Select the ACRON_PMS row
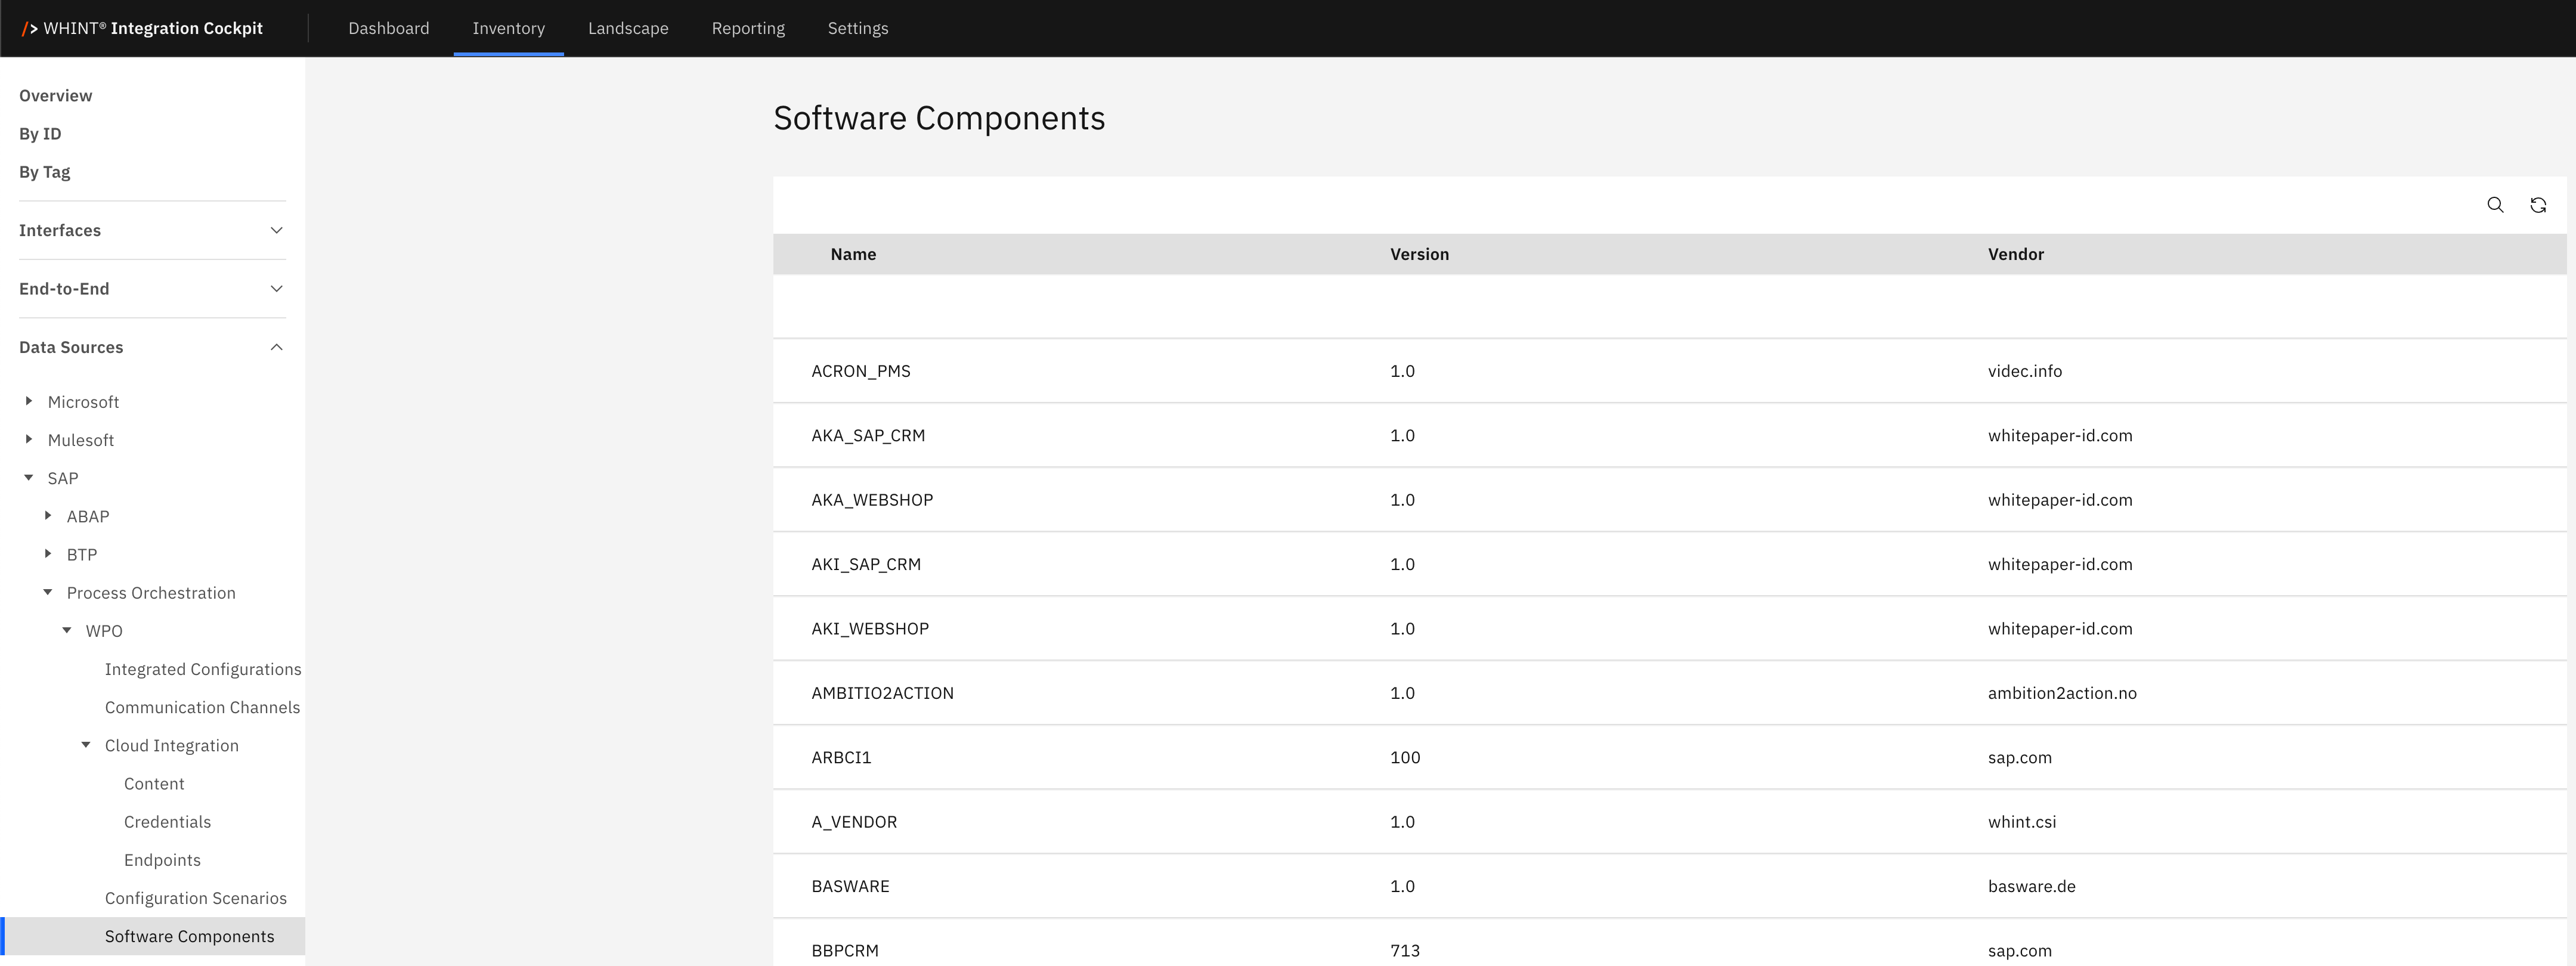 tap(861, 371)
